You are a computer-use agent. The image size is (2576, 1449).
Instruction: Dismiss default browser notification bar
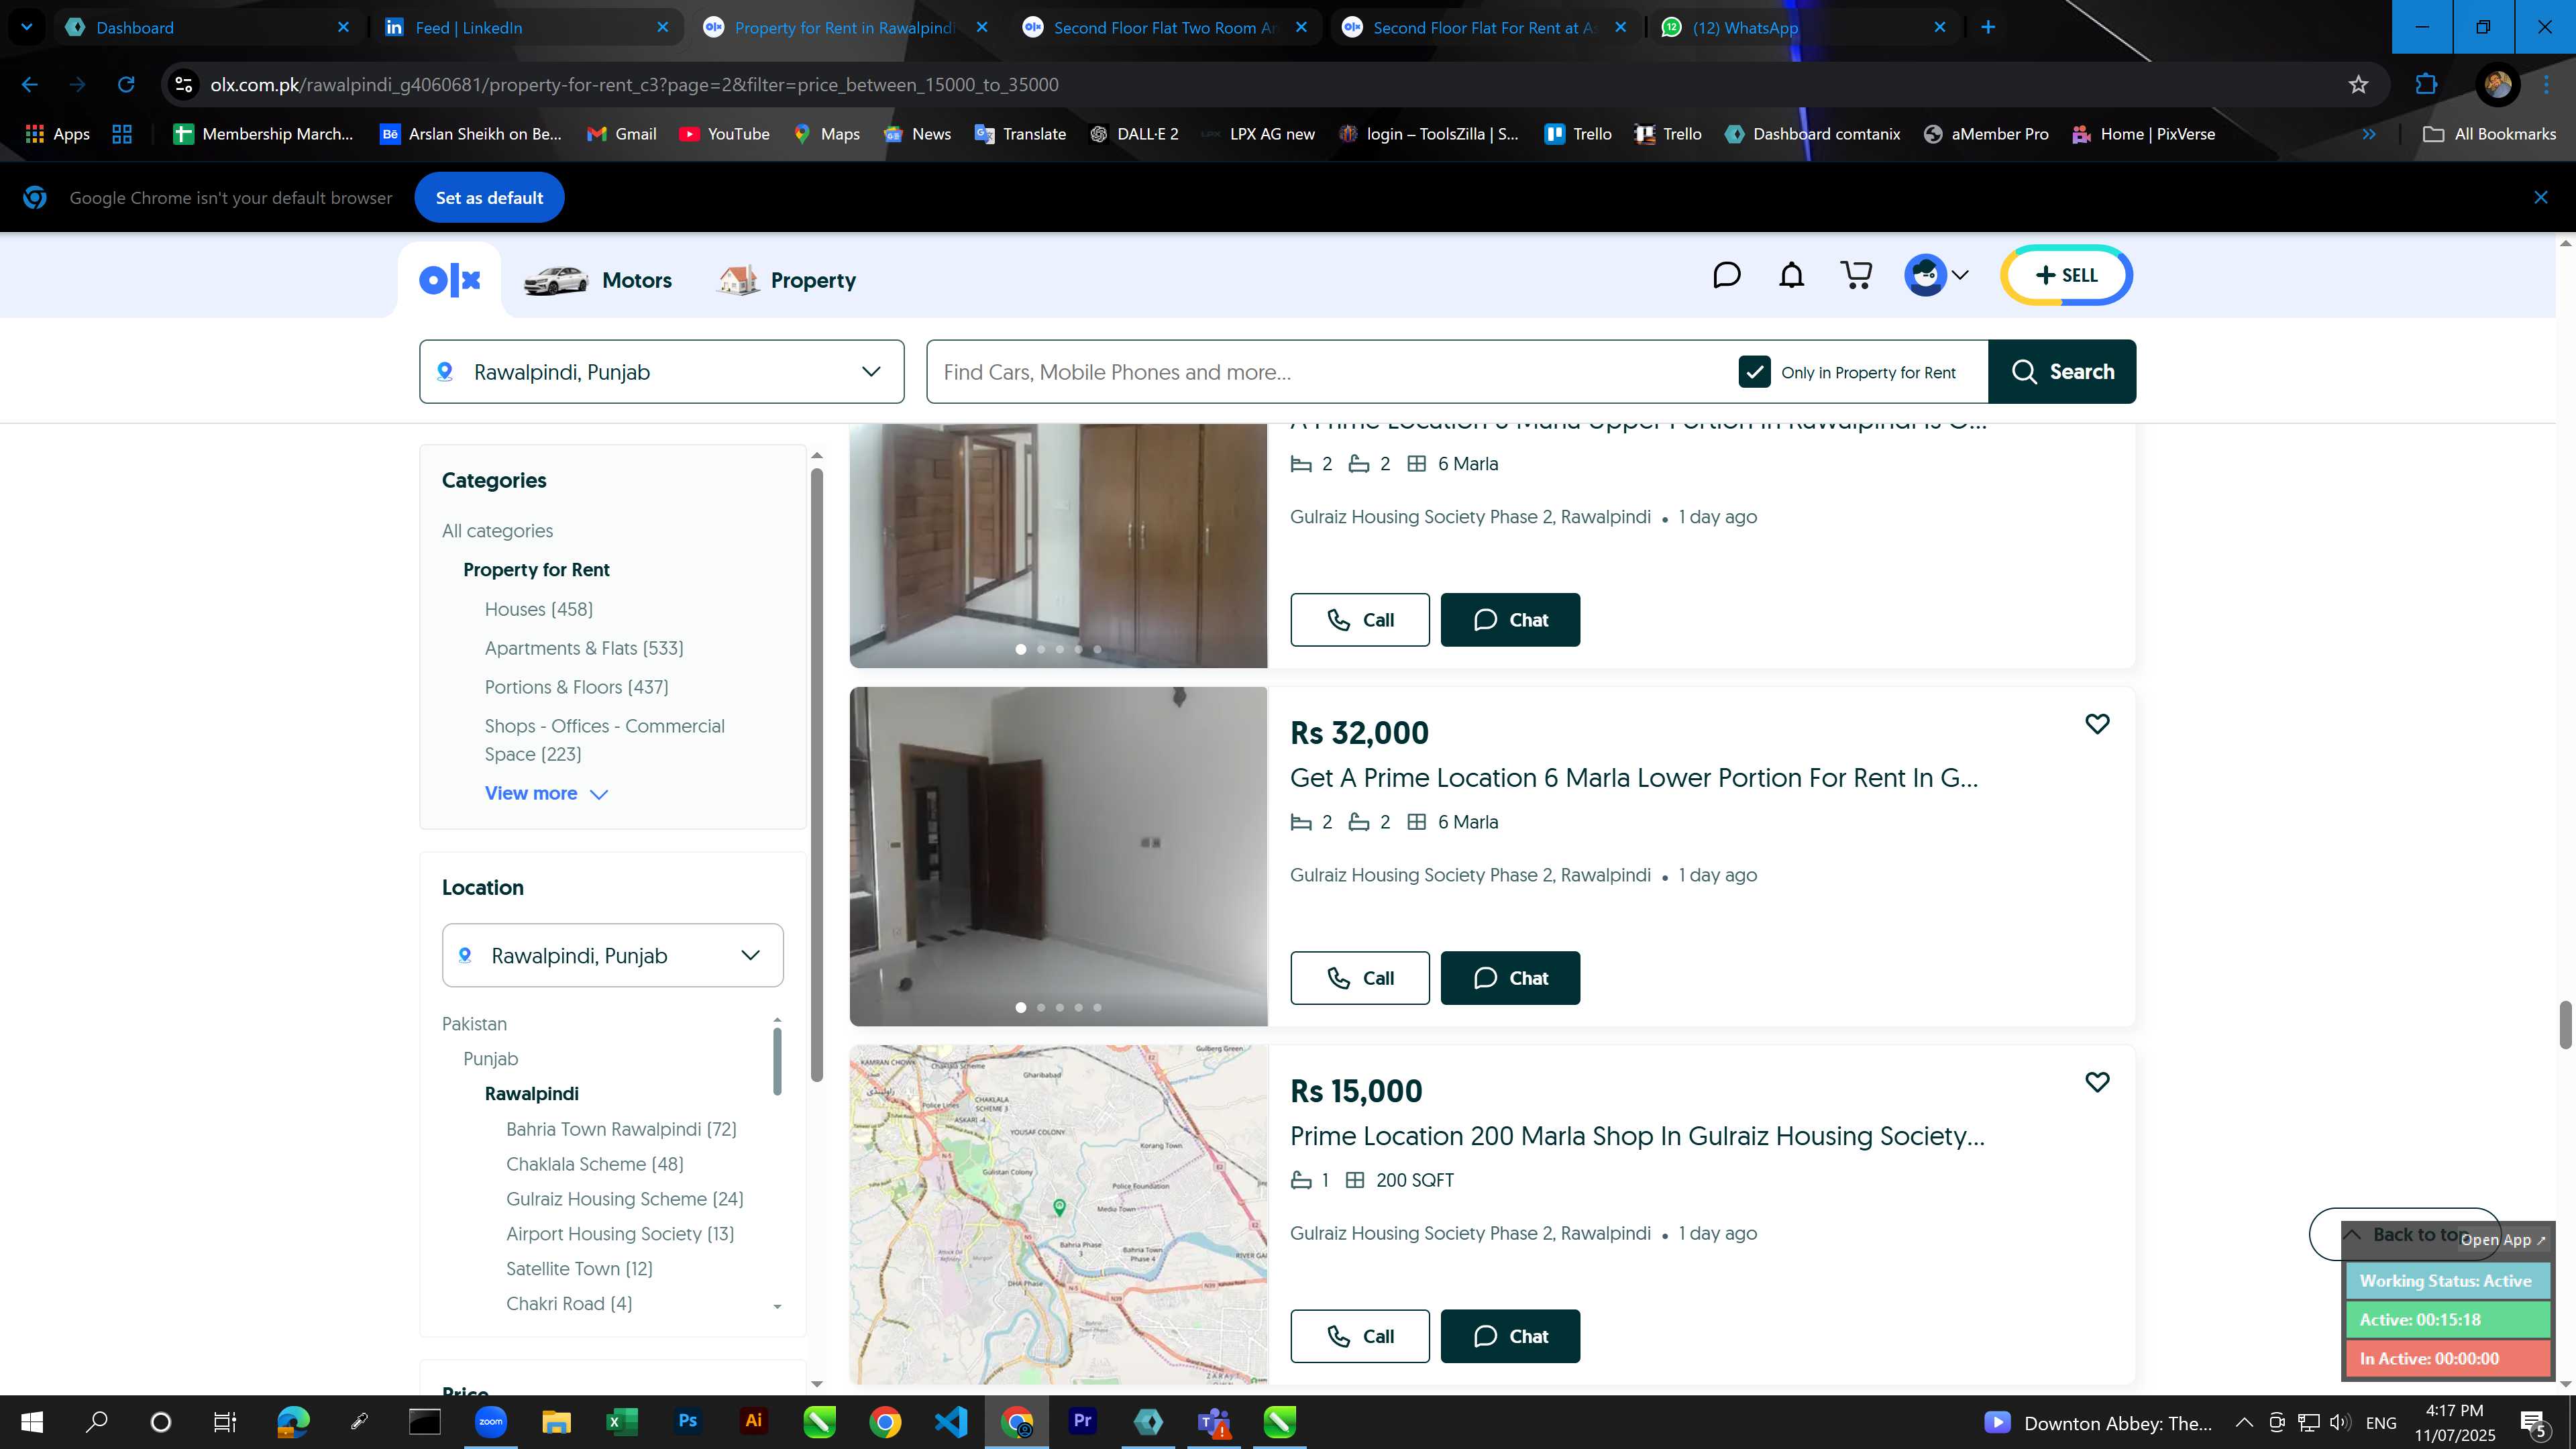(2540, 198)
